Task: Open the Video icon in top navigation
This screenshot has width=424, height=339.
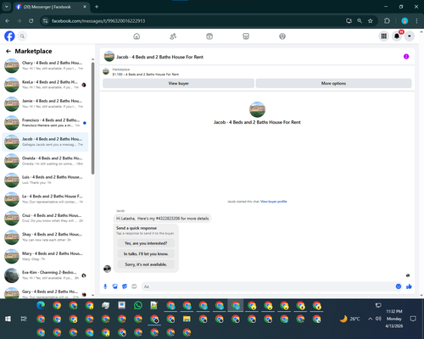Action: (x=209, y=36)
